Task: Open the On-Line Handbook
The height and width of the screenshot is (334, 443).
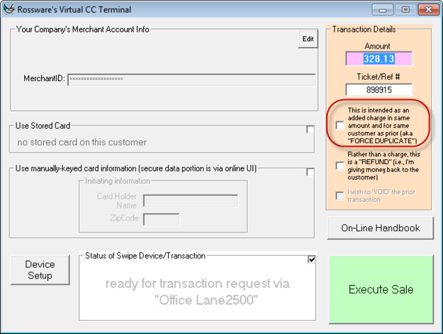Action: pos(380,228)
